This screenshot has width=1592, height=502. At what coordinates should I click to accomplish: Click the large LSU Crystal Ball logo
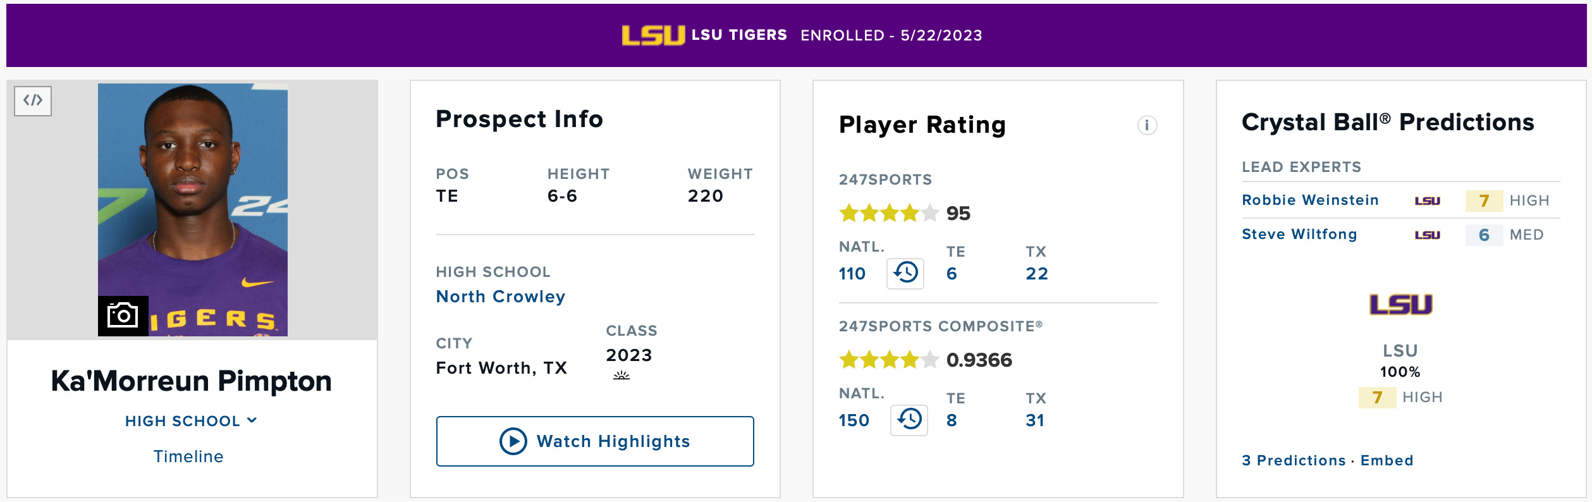click(x=1400, y=305)
